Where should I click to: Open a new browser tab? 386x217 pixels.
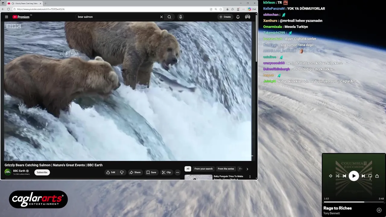(x=46, y=3)
